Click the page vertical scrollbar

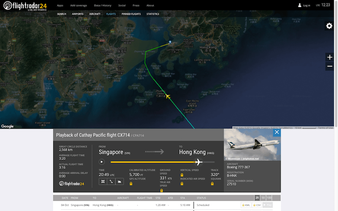(336, 64)
